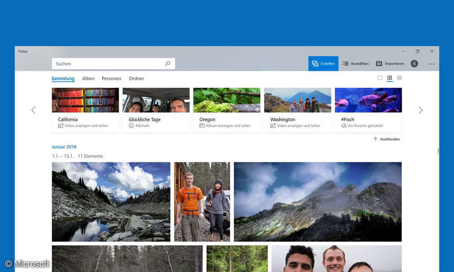The height and width of the screenshot is (272, 454).
Task: Click the Erstellen toolbar icon
Action: (316, 63)
